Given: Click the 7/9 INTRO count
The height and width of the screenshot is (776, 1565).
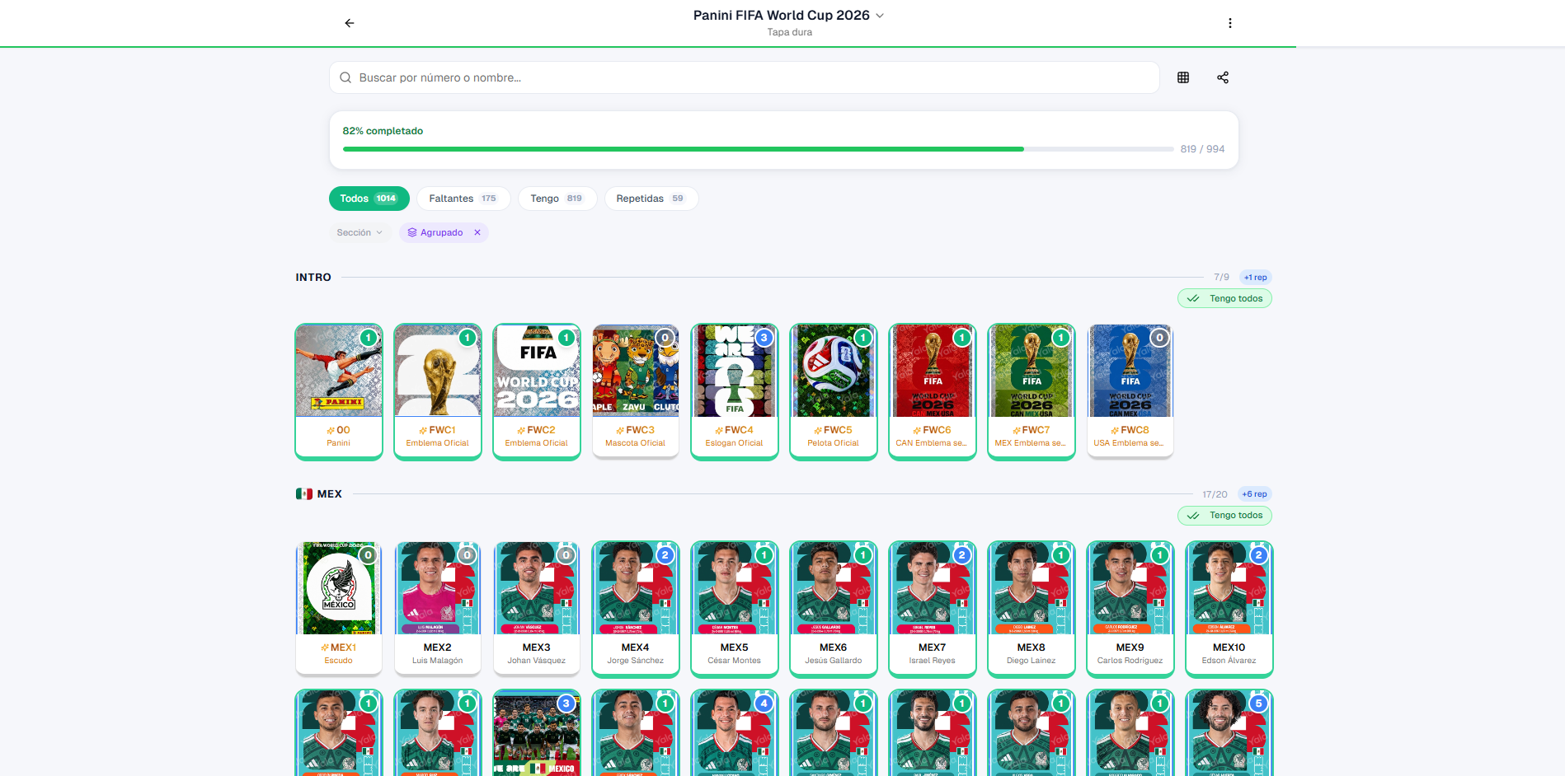Looking at the screenshot, I should [1221, 278].
